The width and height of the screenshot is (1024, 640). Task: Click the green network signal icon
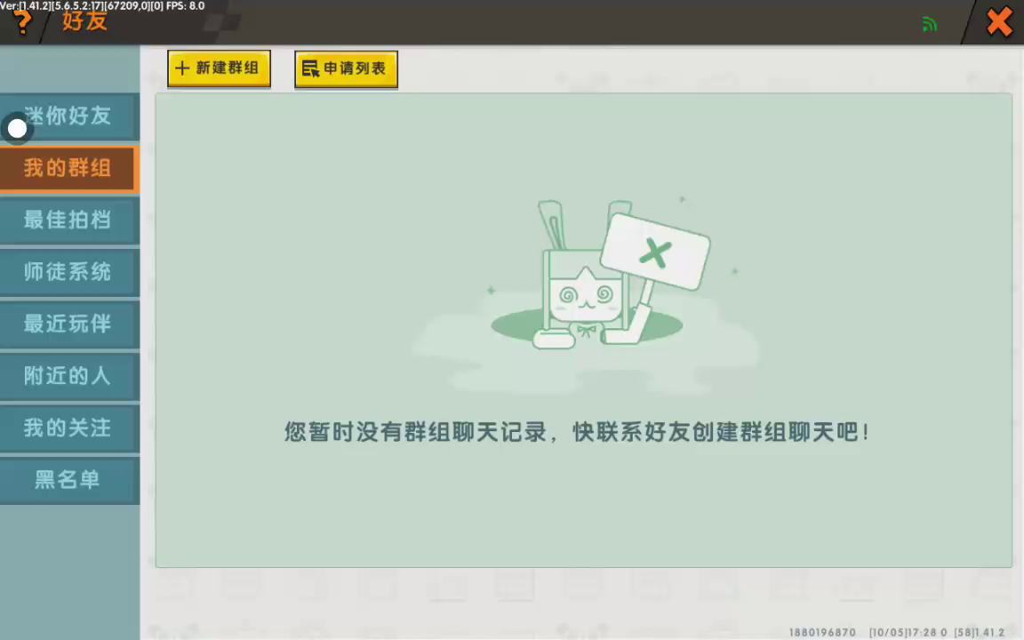point(930,24)
